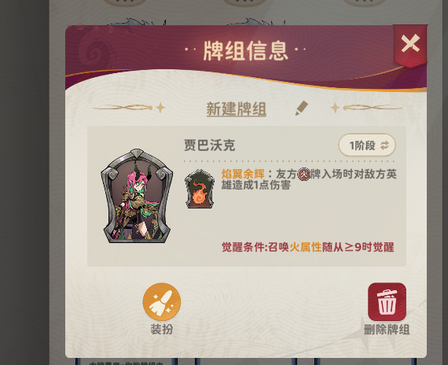Click the 牌组信息 header title
The image size is (448, 365).
click(x=245, y=51)
